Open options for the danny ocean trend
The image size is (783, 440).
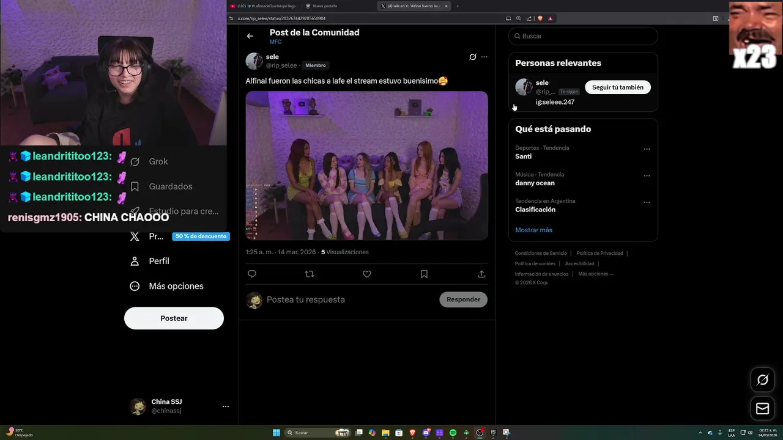point(647,176)
